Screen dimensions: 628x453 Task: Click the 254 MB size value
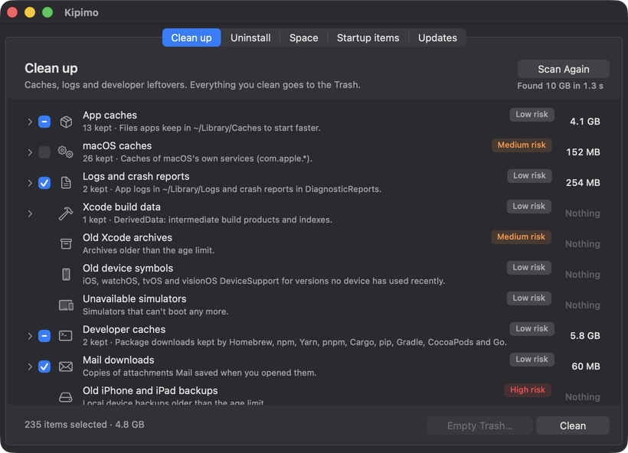click(583, 183)
